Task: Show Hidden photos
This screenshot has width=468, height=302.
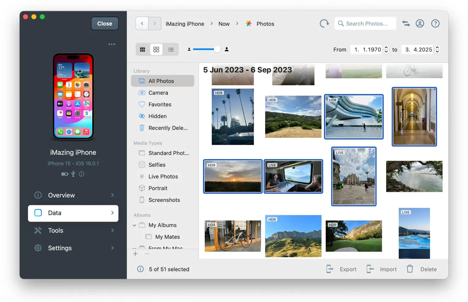Action: [157, 116]
